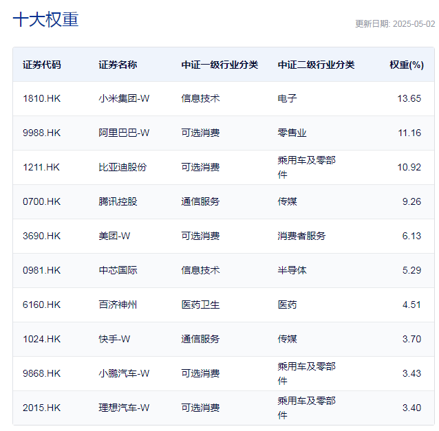Screen dimensions: 439x431
Task: Click the 医药卫生 industry cell
Action: [x=200, y=305]
